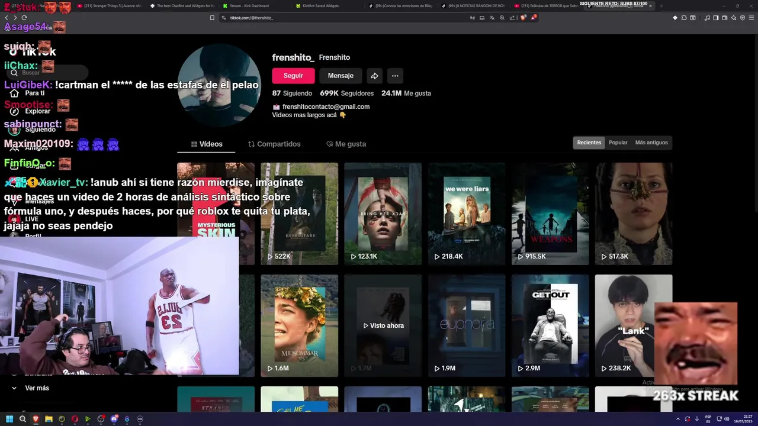Click the Buscar search field in TikTok
This screenshot has width=758, height=426.
click(x=47, y=73)
